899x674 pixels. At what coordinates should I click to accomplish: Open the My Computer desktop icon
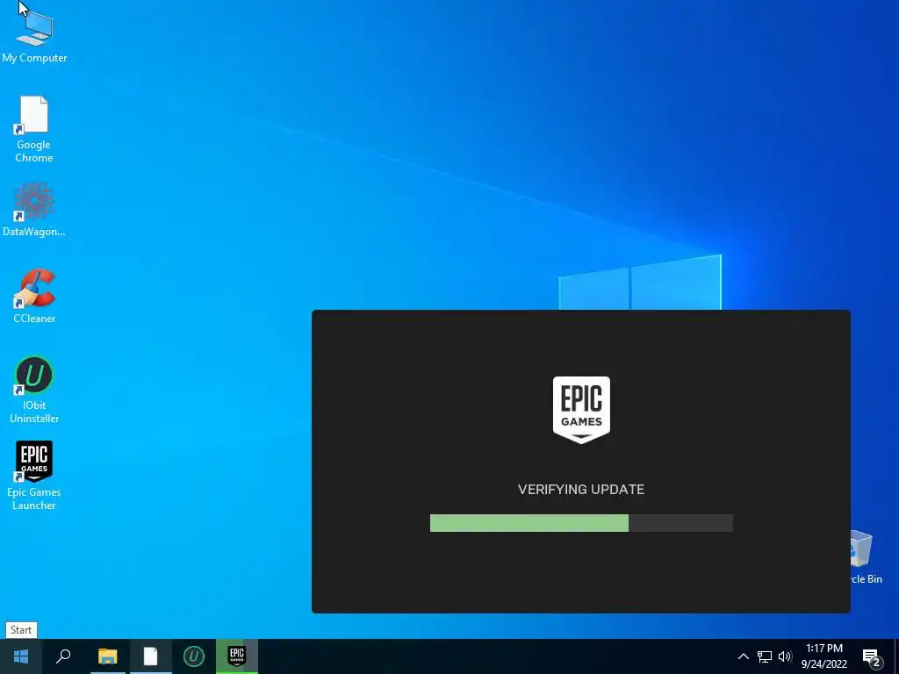pos(34,36)
